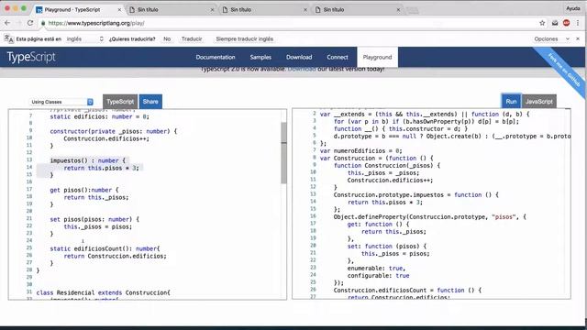
Task: Click the TypeScript logo
Action: pos(31,57)
